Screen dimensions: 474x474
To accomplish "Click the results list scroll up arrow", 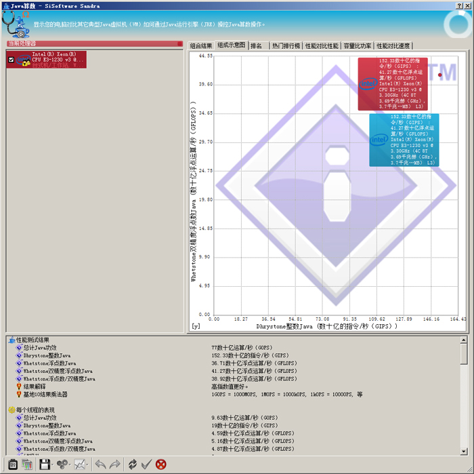I will (464, 340).
